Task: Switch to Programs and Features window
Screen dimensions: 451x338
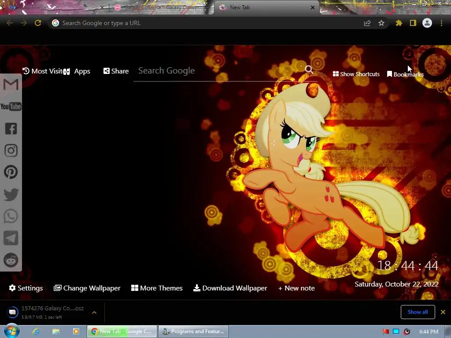Action: click(193, 331)
